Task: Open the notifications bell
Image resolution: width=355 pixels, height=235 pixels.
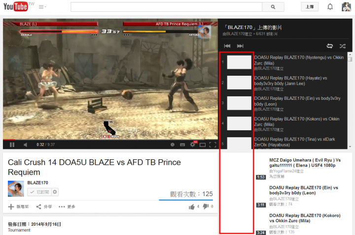Action: [330, 7]
